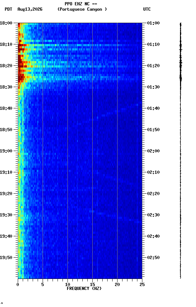Click the 'FREQUENCY (HZ)' axis label
This screenshot has width=196, height=307.
[x=84, y=289]
